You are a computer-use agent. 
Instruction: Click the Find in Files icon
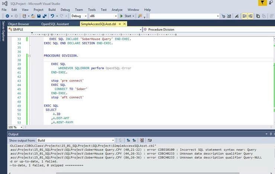click(140, 16)
